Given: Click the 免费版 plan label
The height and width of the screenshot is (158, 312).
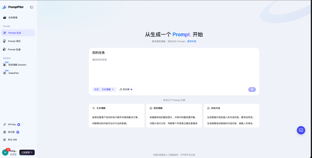Looking at the screenshot, I should point(13,155).
